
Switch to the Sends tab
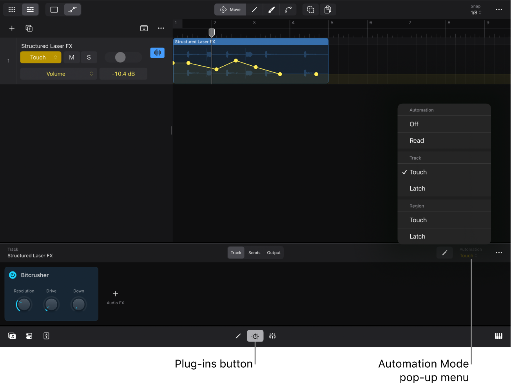254,252
